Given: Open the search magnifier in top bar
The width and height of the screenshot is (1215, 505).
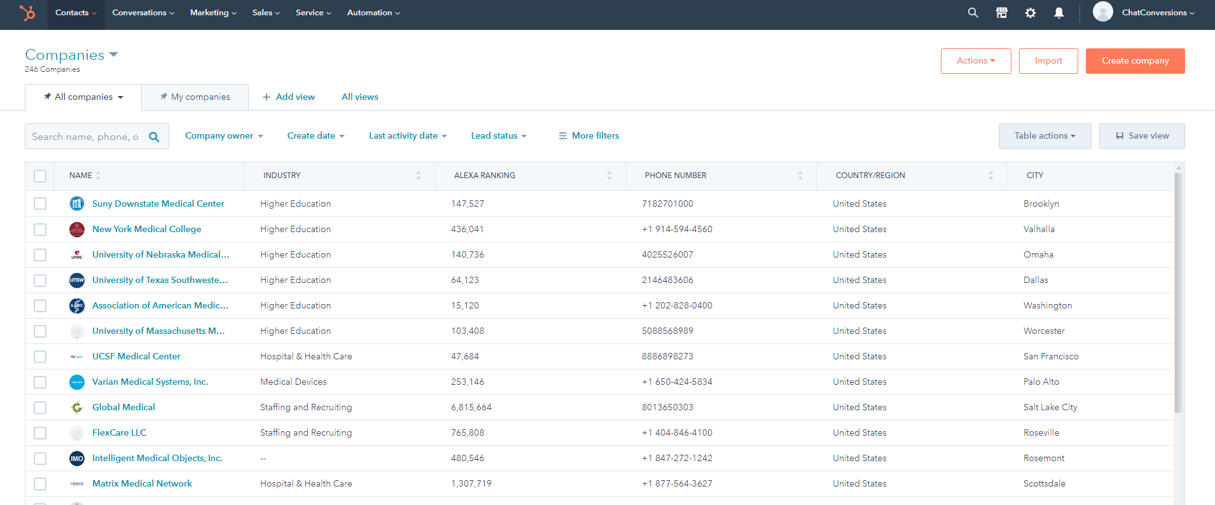Looking at the screenshot, I should click(973, 13).
